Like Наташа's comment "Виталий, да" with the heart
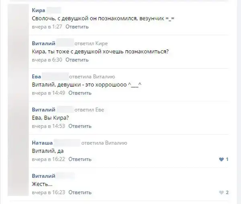Image resolution: width=241 pixels, height=204 pixels. point(221,159)
